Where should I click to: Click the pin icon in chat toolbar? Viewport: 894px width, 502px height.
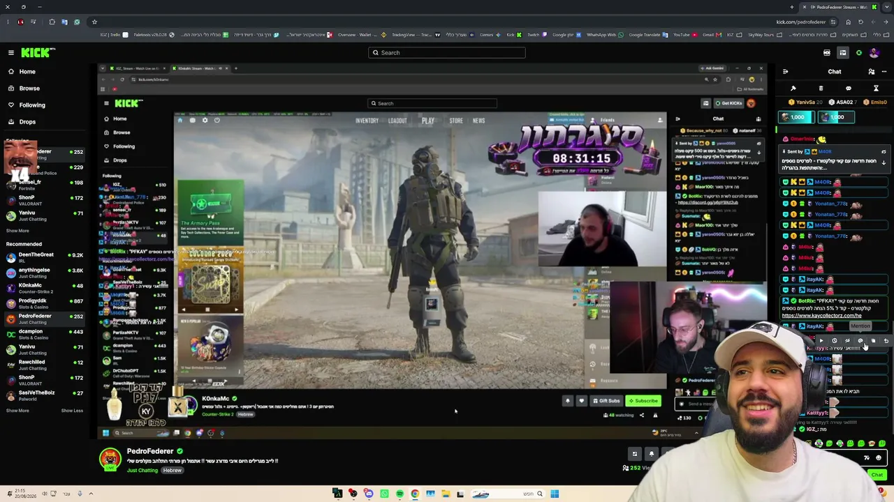point(793,89)
